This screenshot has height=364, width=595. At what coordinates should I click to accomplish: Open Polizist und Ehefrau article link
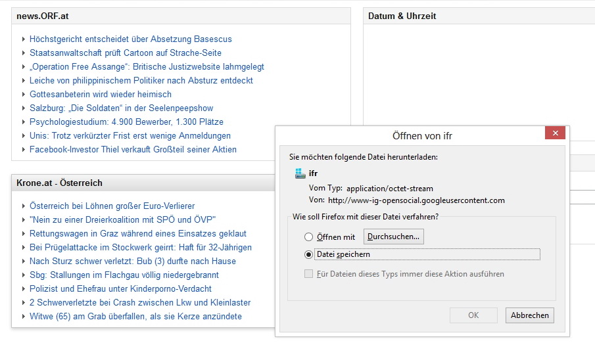point(120,289)
